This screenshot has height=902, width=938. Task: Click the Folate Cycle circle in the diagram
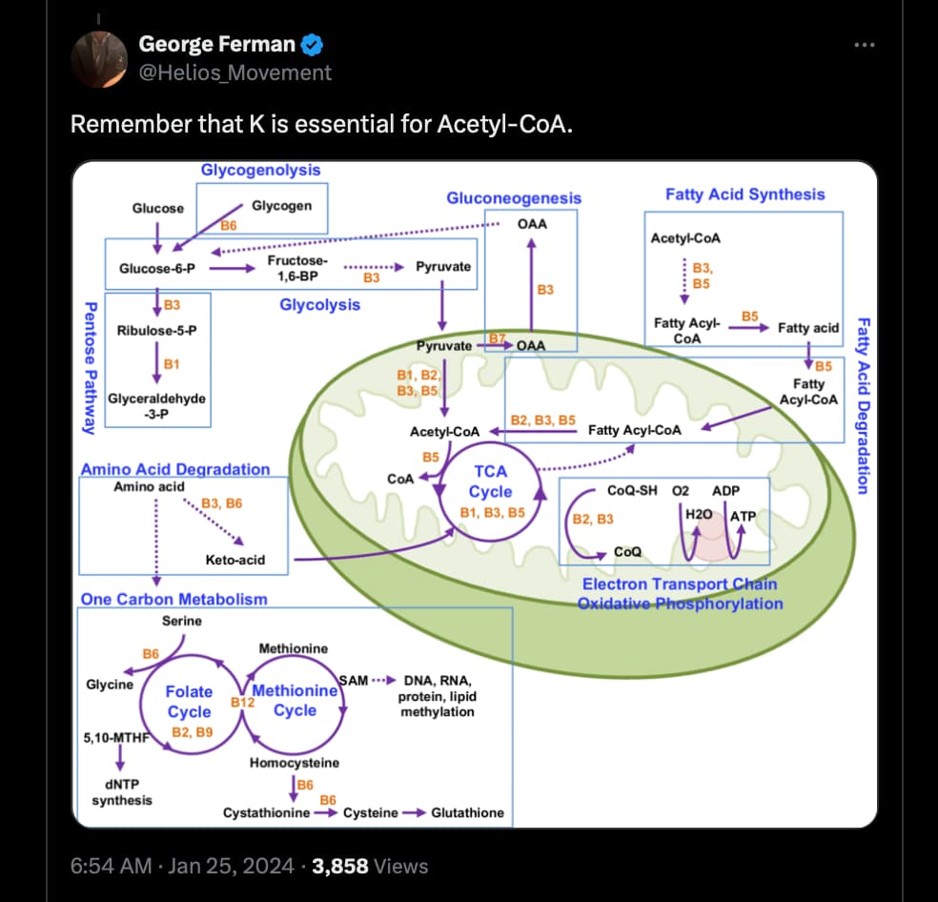pyautogui.click(x=189, y=703)
